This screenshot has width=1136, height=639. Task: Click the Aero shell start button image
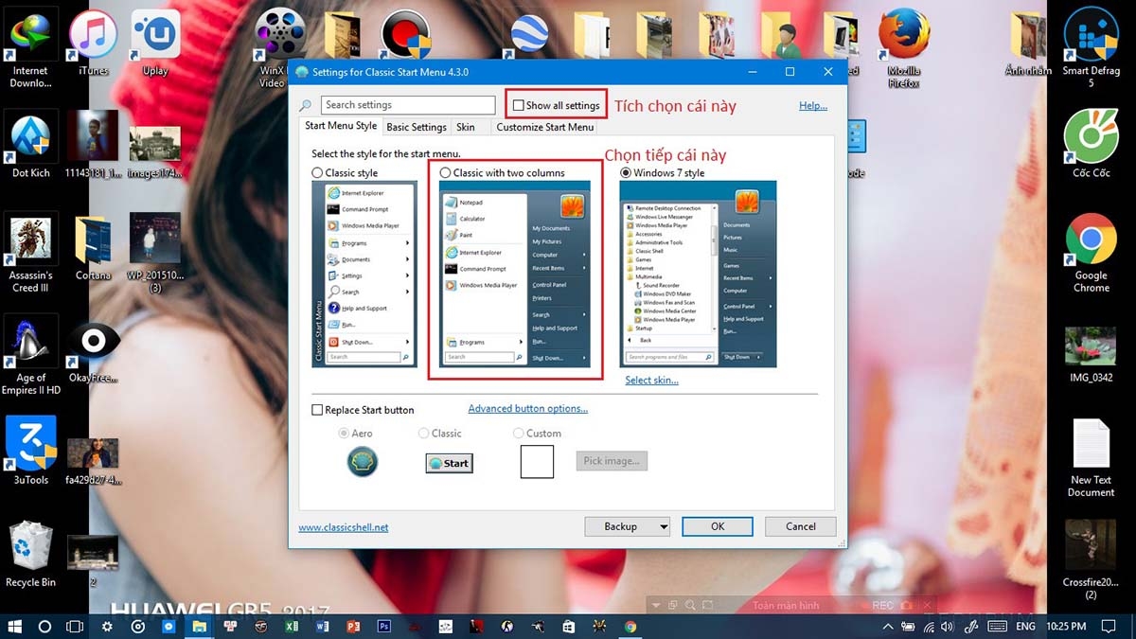pyautogui.click(x=364, y=462)
